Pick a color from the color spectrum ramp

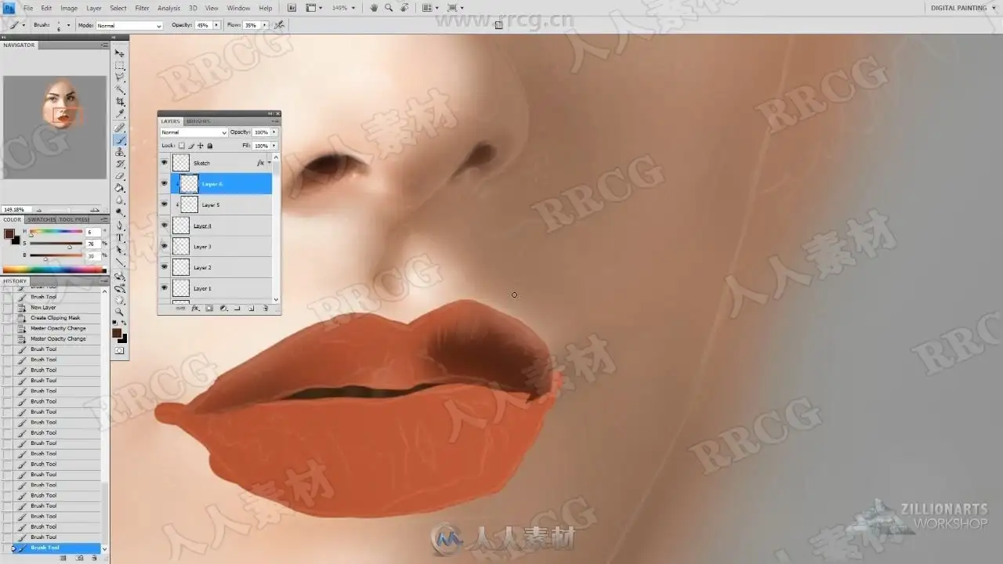coord(54,270)
